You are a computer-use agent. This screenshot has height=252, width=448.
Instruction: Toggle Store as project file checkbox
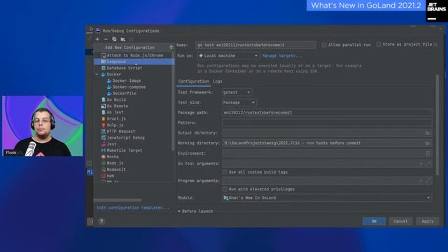(378, 44)
